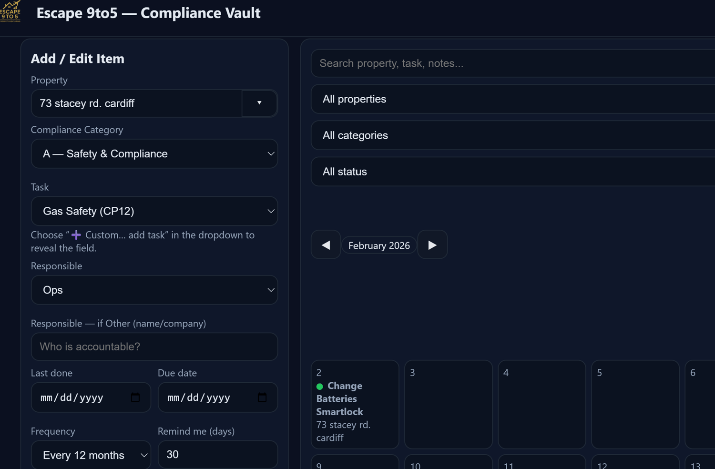
Task: Open the Responsible dropdown set to Ops
Action: 154,290
